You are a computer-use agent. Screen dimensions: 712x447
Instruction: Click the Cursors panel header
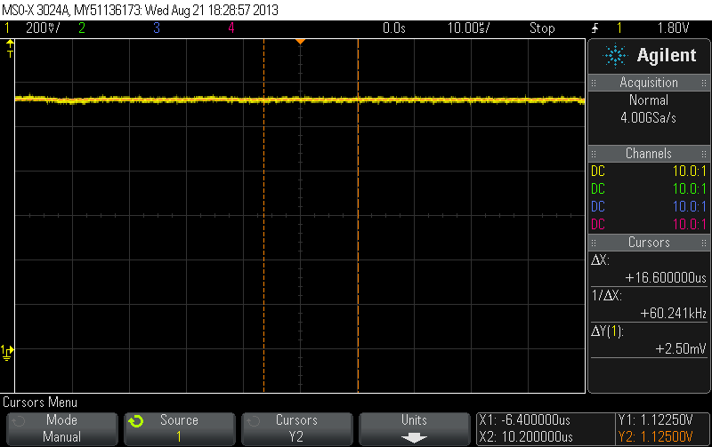tap(649, 243)
